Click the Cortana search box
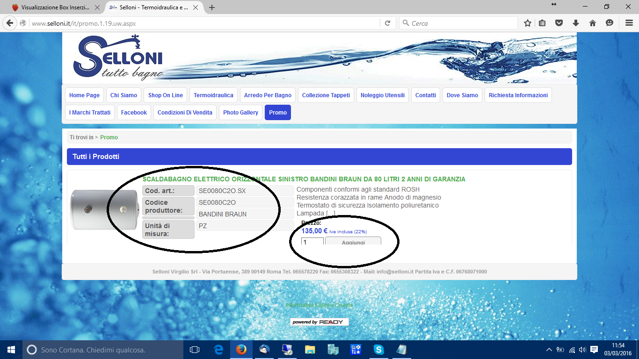Image resolution: width=639 pixels, height=359 pixels. 103,350
